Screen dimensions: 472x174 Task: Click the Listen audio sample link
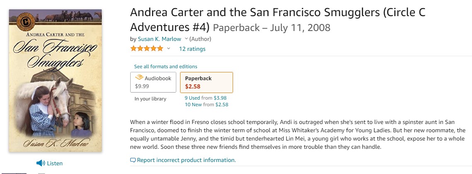point(55,163)
